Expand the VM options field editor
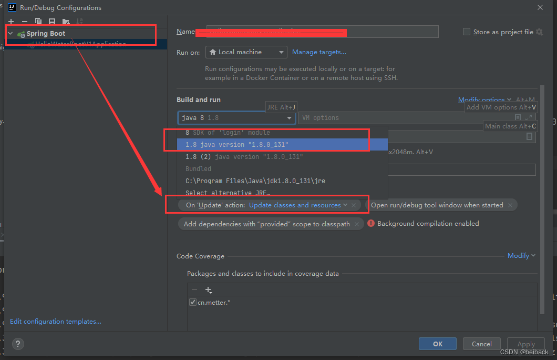557x360 pixels. (529, 117)
